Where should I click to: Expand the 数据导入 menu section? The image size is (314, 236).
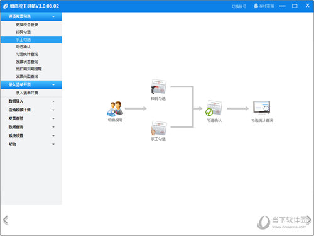(31, 101)
